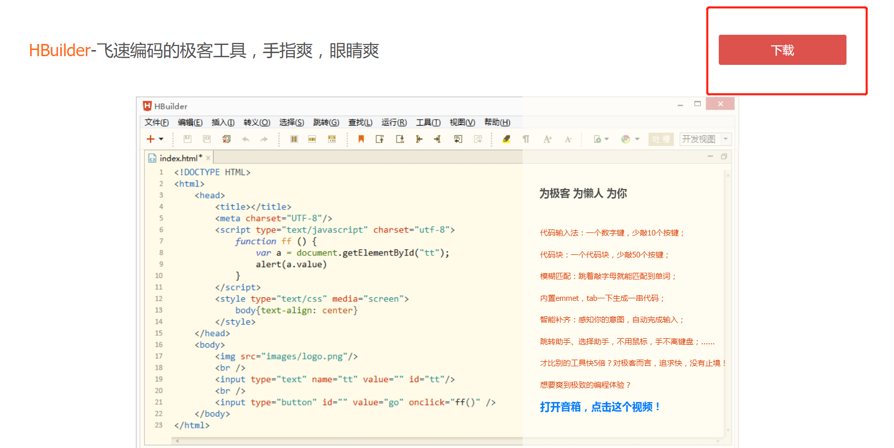Click the 打开音箱，点击这个视频 link
Image resolution: width=894 pixels, height=448 pixels.
click(x=600, y=407)
